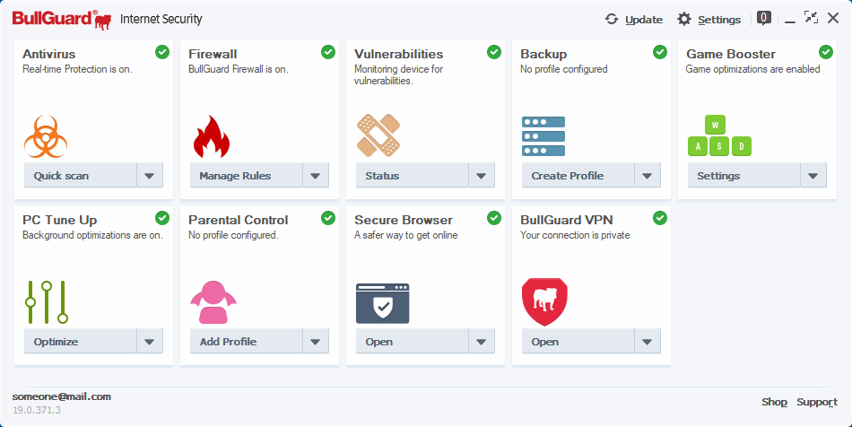Open the notifications counter icon
The image size is (852, 427).
point(764,18)
